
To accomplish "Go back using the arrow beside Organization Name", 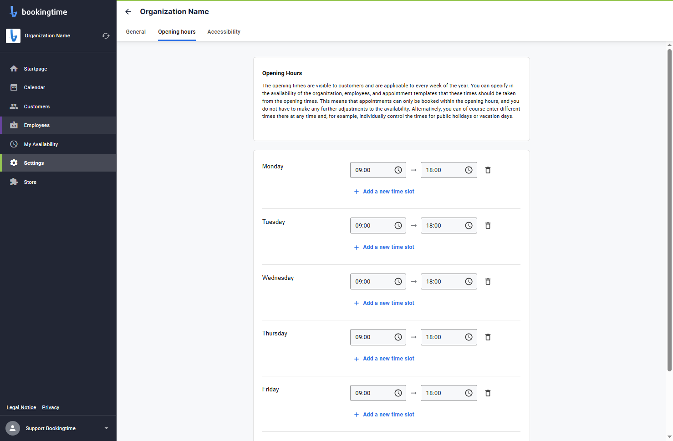I will 128,12.
